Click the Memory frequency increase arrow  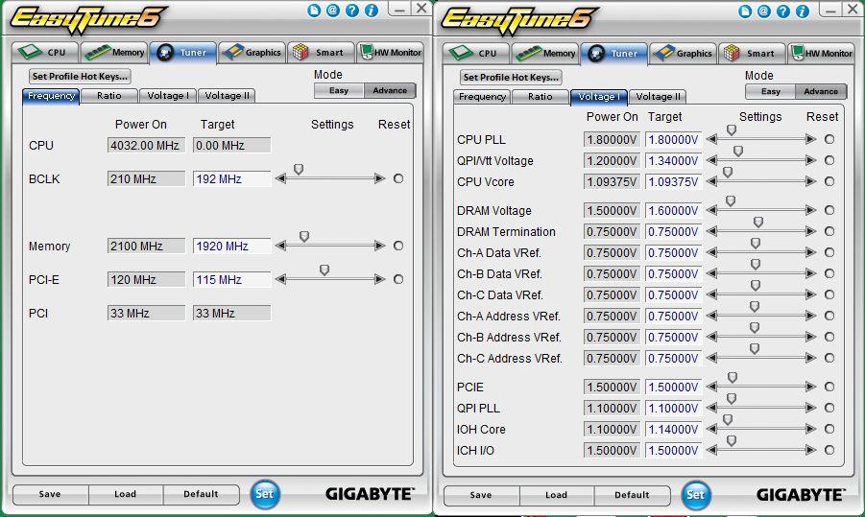click(x=379, y=246)
